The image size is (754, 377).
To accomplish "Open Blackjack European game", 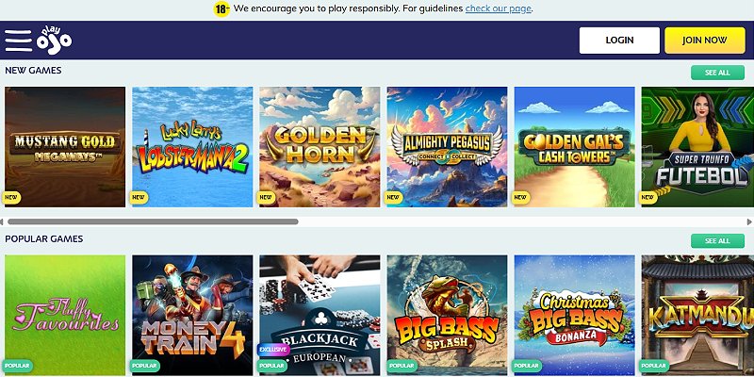I will (320, 315).
